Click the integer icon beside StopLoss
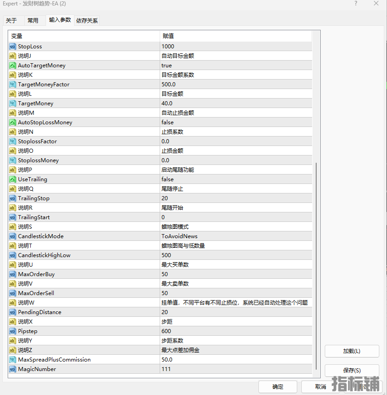The width and height of the screenshot is (387, 395). click(13, 47)
